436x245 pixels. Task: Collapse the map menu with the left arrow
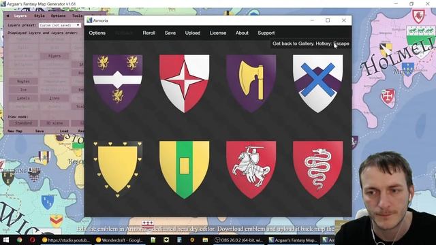7,16
